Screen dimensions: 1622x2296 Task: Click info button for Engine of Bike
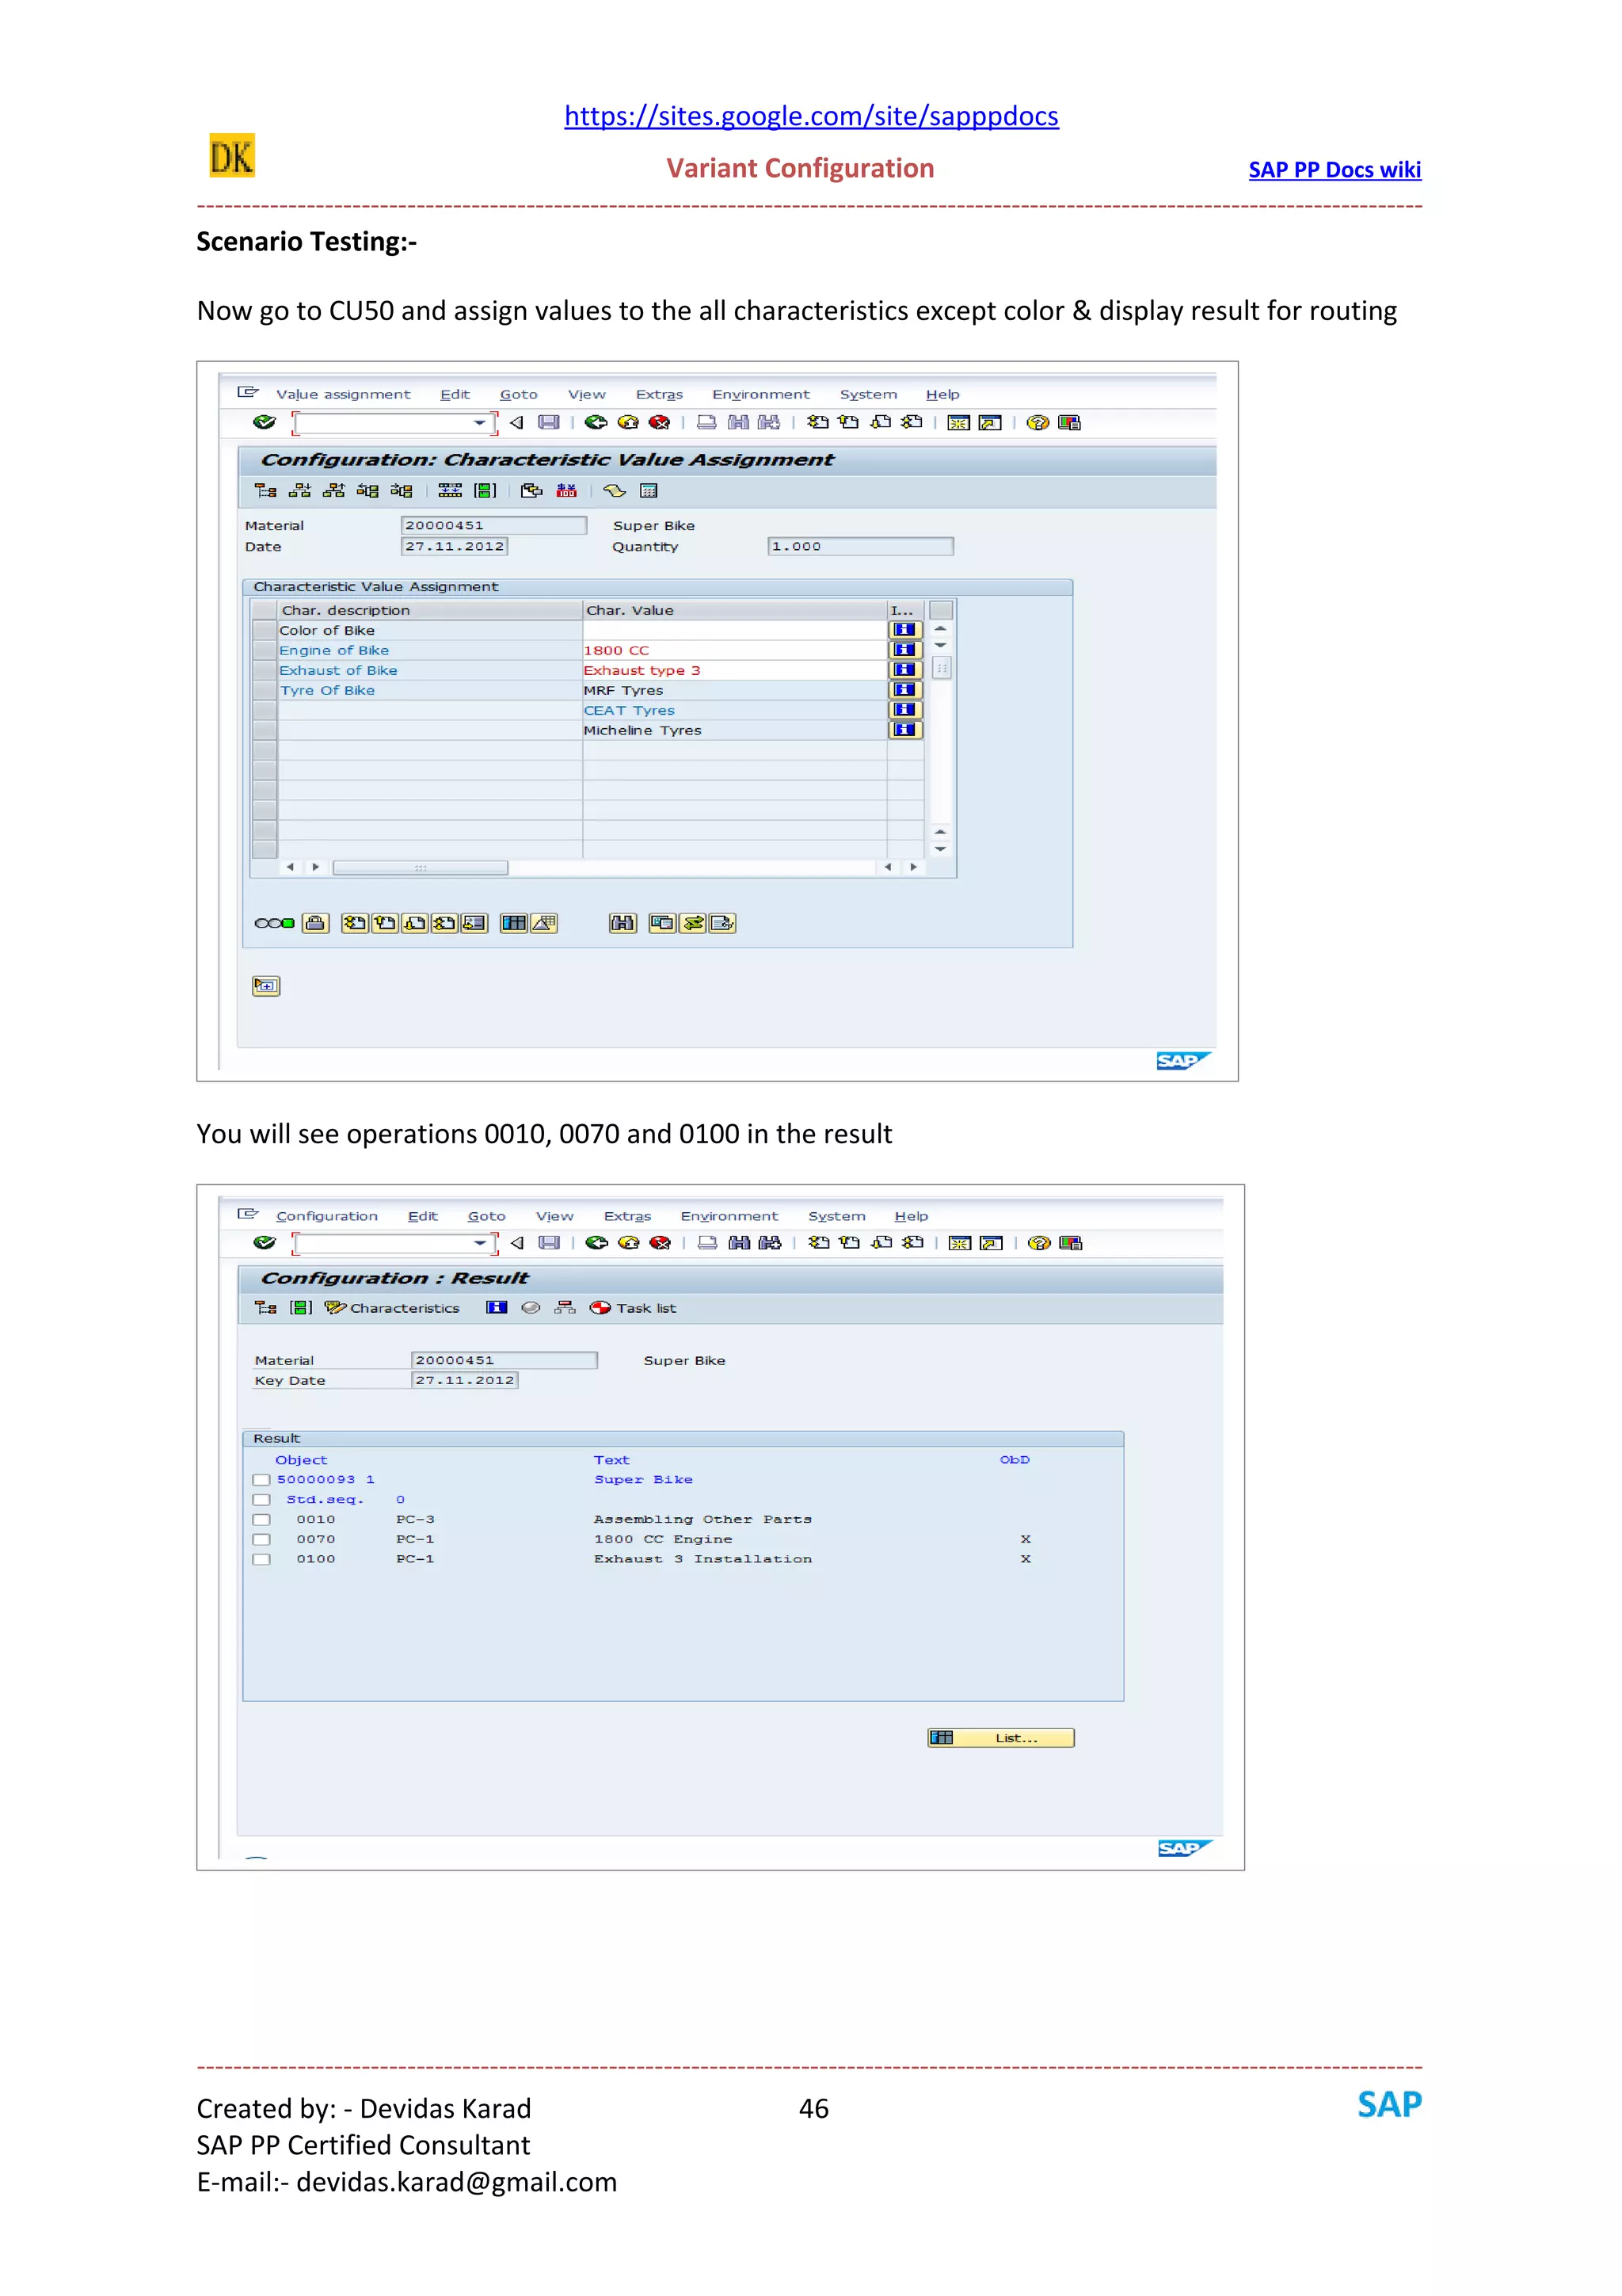(x=904, y=650)
